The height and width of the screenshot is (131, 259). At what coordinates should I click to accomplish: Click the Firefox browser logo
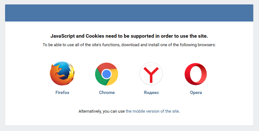(x=62, y=73)
